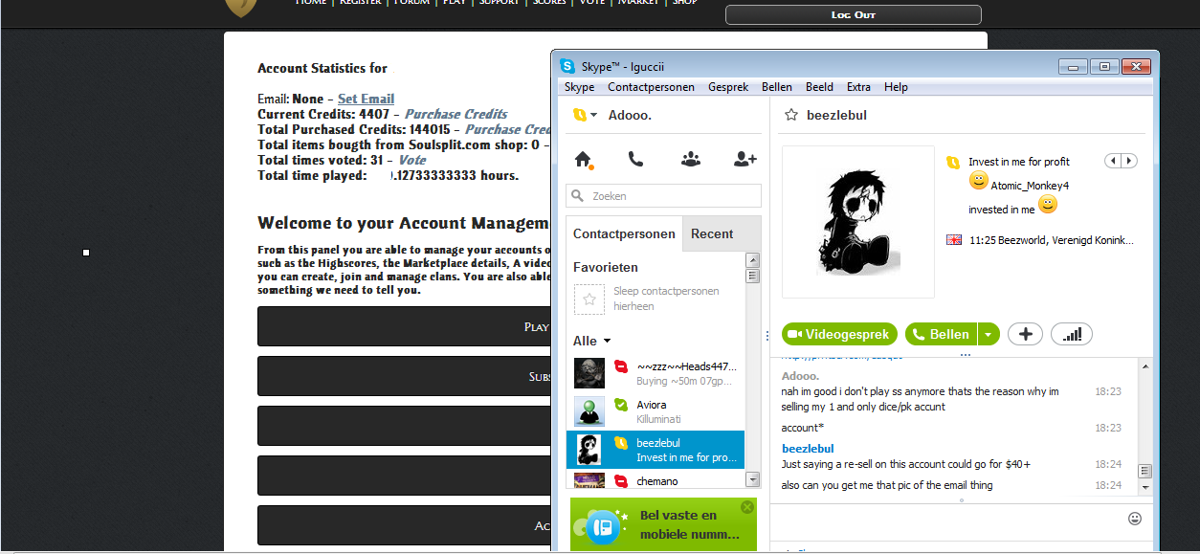Open the Skype menu
This screenshot has height=554, width=1200.
point(579,87)
